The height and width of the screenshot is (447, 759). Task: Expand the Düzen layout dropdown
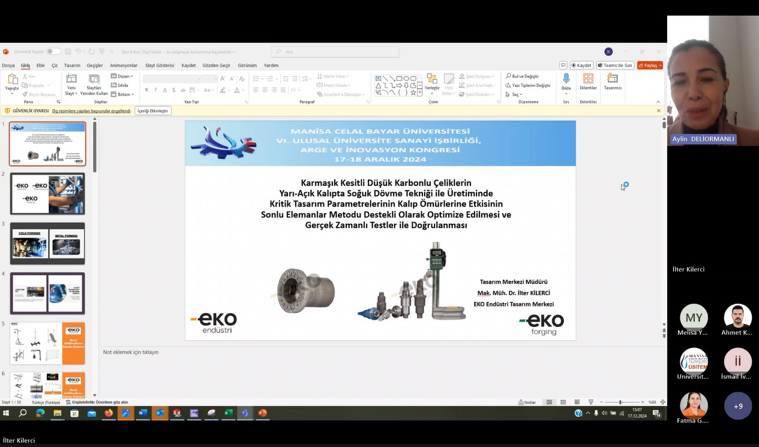click(x=122, y=76)
